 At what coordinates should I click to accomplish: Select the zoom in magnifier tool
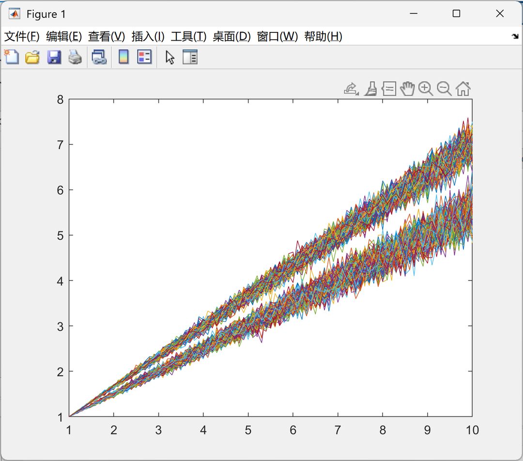(426, 89)
